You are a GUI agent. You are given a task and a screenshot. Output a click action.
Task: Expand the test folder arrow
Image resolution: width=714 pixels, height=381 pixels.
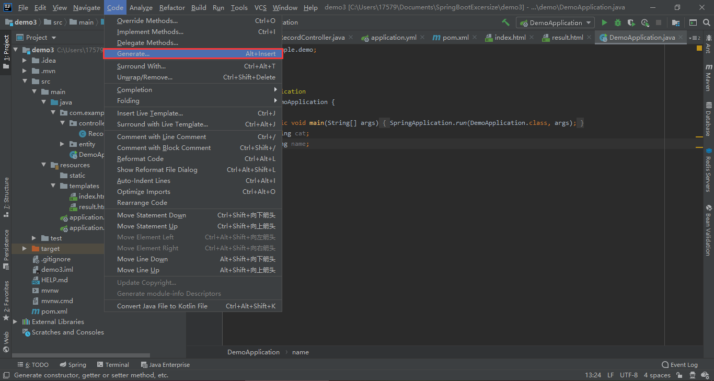tap(33, 238)
